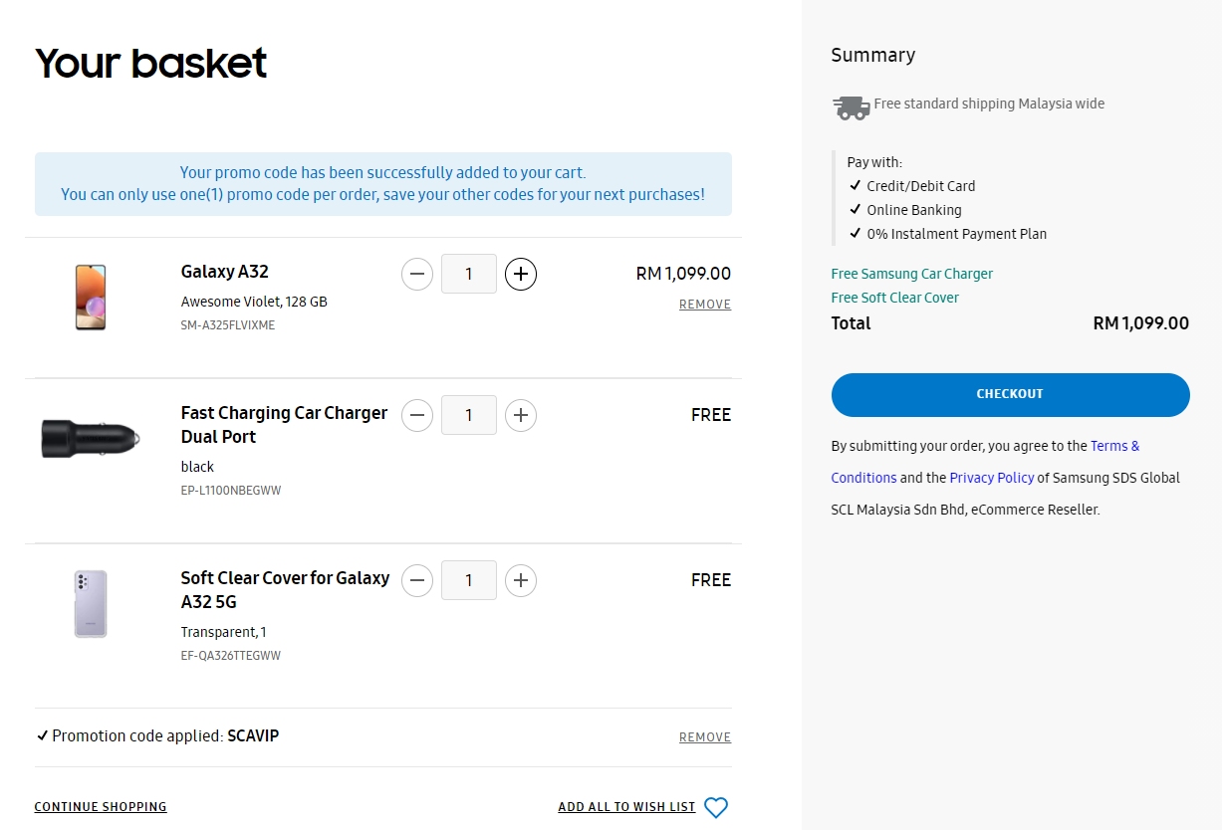Click the wish list heart icon
The height and width of the screenshot is (830, 1222).
coord(716,807)
